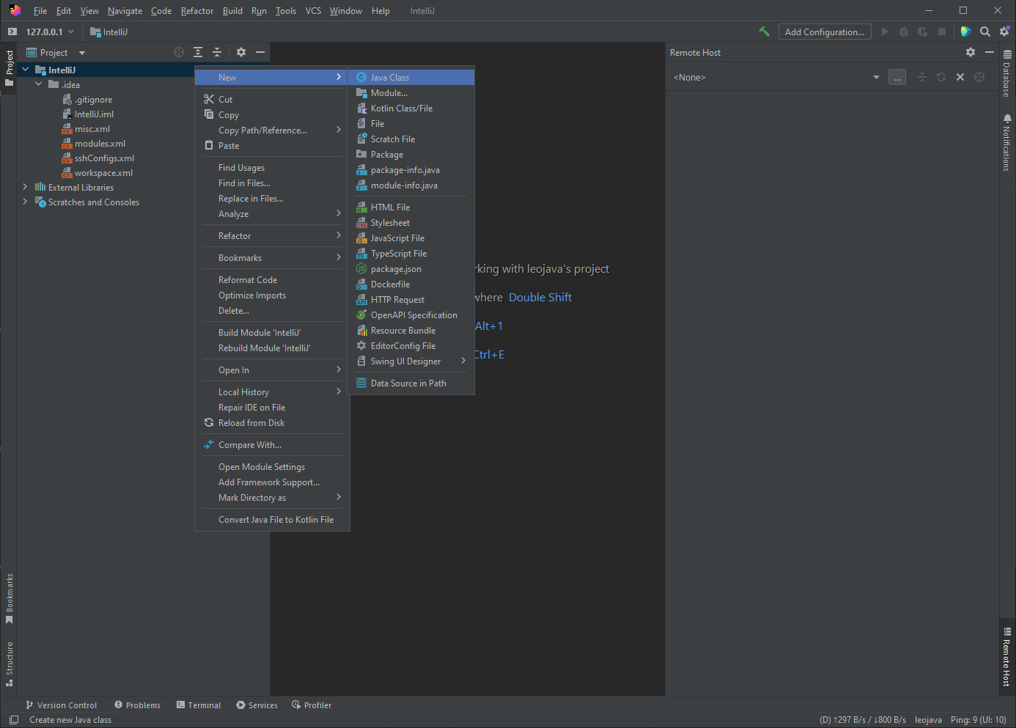Open the Problems tool window
This screenshot has height=728, width=1016.
[x=137, y=705]
